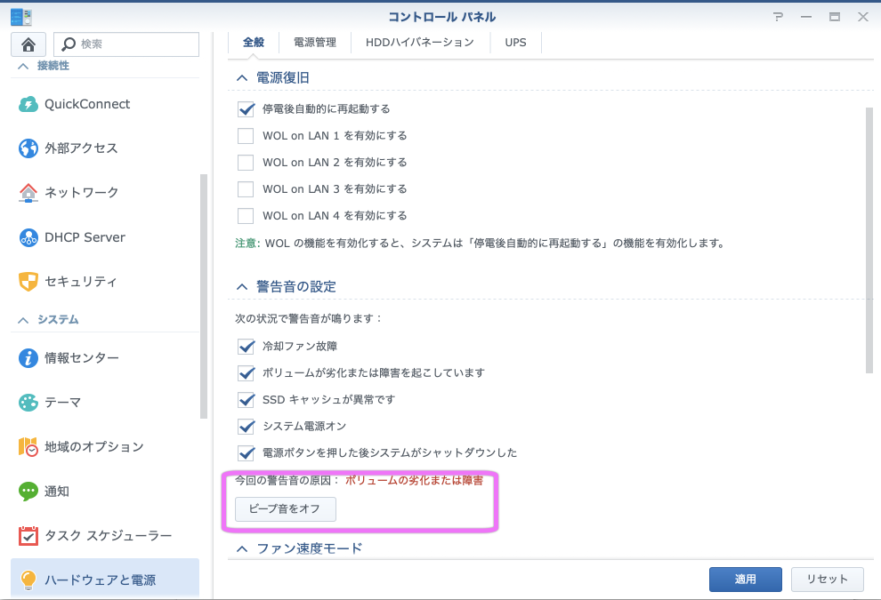Open タスク スケジューラー calendar icon
The image size is (881, 600).
pyautogui.click(x=28, y=536)
